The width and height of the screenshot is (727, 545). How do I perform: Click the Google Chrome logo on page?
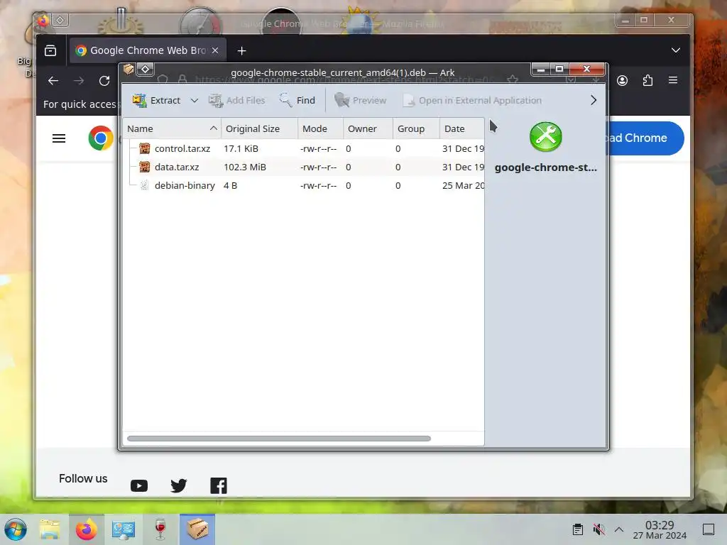[101, 138]
